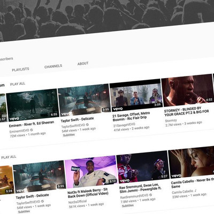Click 3:09 duration badge on 21 Savage video
The width and height of the screenshot is (214, 214).
pos(157,105)
